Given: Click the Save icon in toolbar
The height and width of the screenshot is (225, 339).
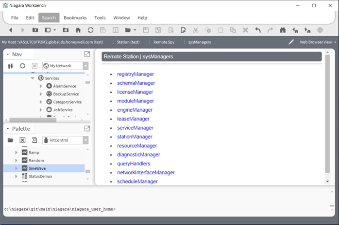Looking at the screenshot, I should pyautogui.click(x=146, y=30).
